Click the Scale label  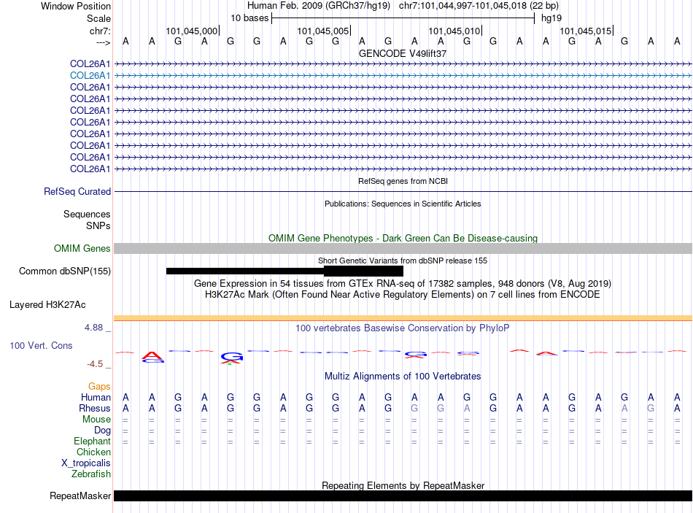point(98,18)
